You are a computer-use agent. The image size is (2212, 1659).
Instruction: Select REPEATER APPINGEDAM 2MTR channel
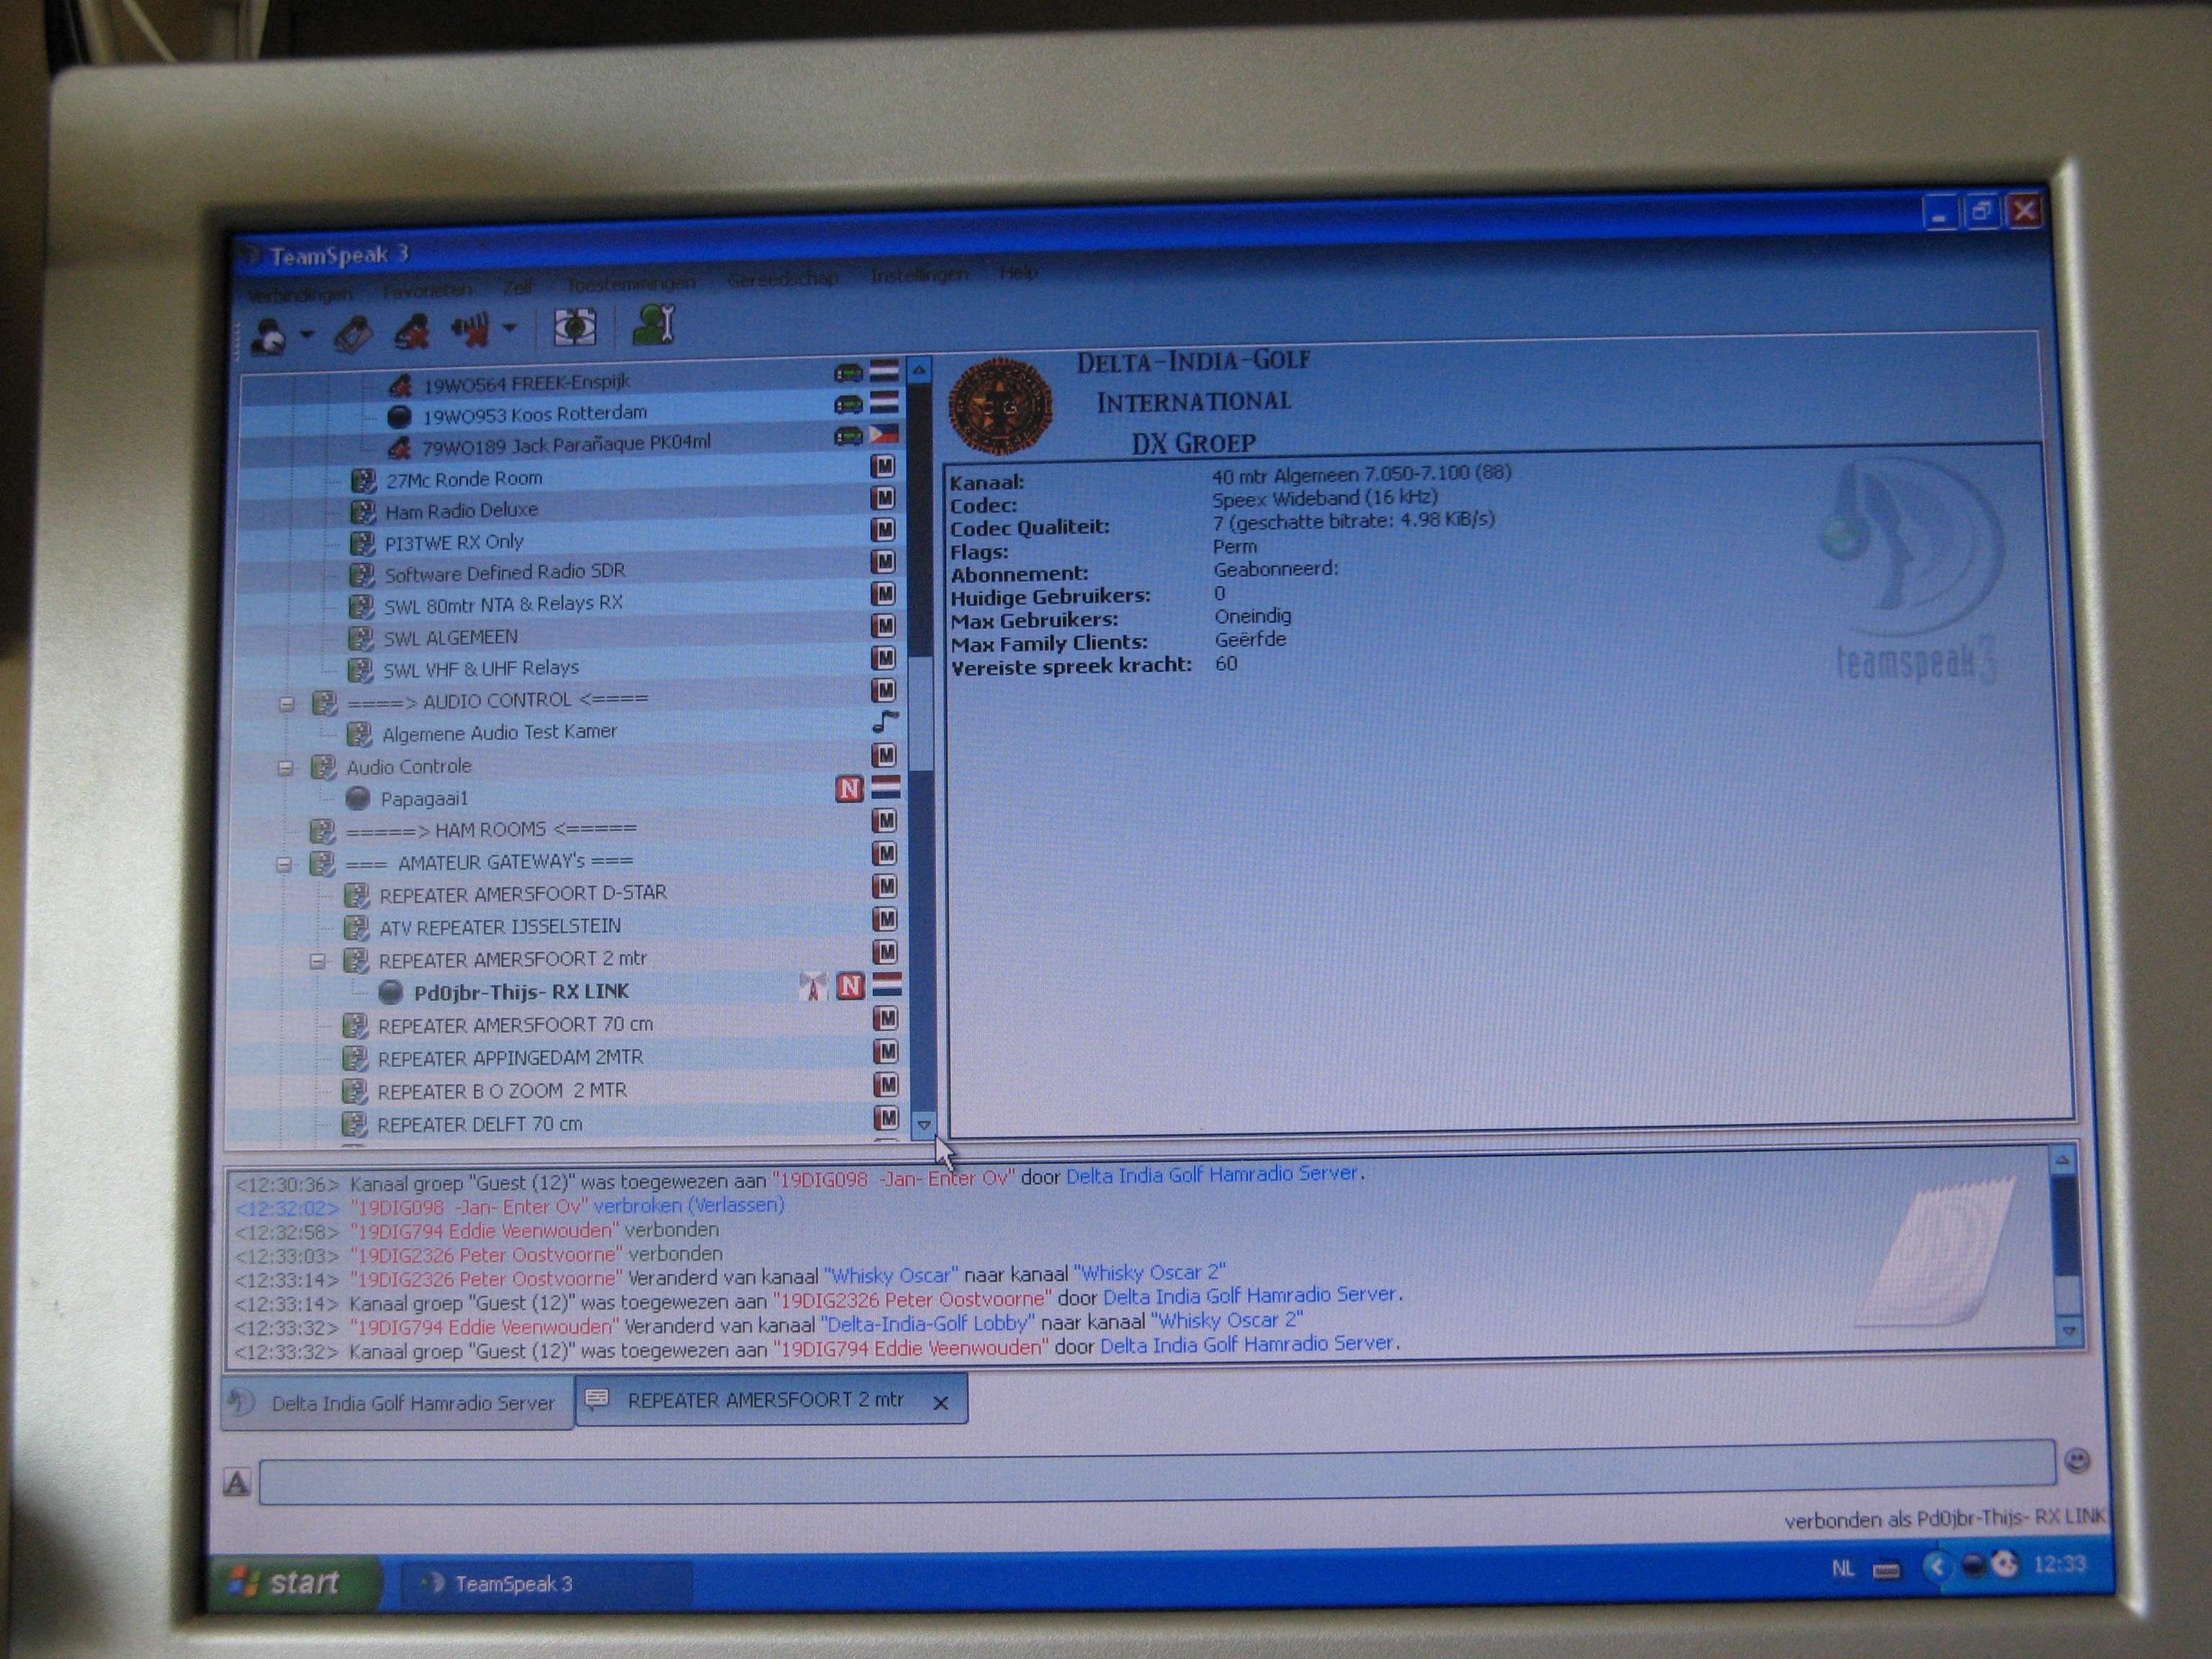(x=510, y=1058)
